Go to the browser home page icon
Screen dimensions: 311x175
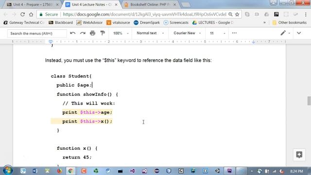click(31, 14)
